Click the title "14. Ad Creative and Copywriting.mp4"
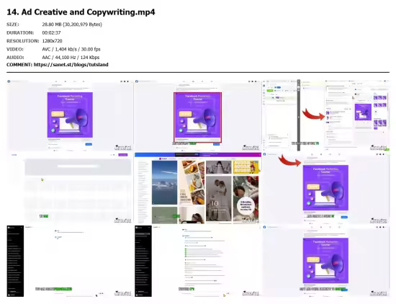This screenshot has height=304, width=396. 81,12
